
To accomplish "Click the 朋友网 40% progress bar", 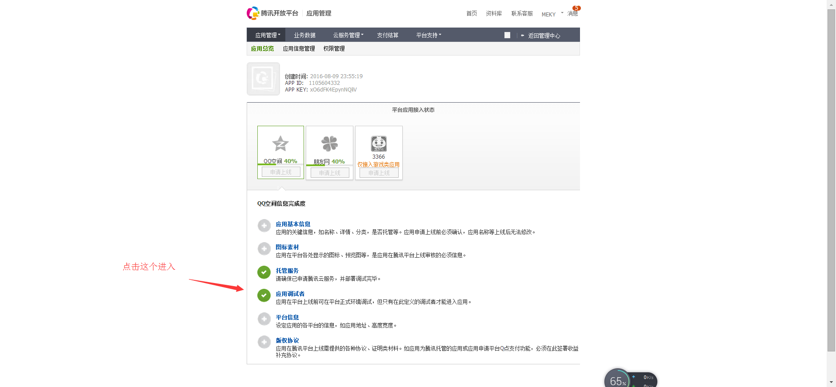I will coord(329,165).
